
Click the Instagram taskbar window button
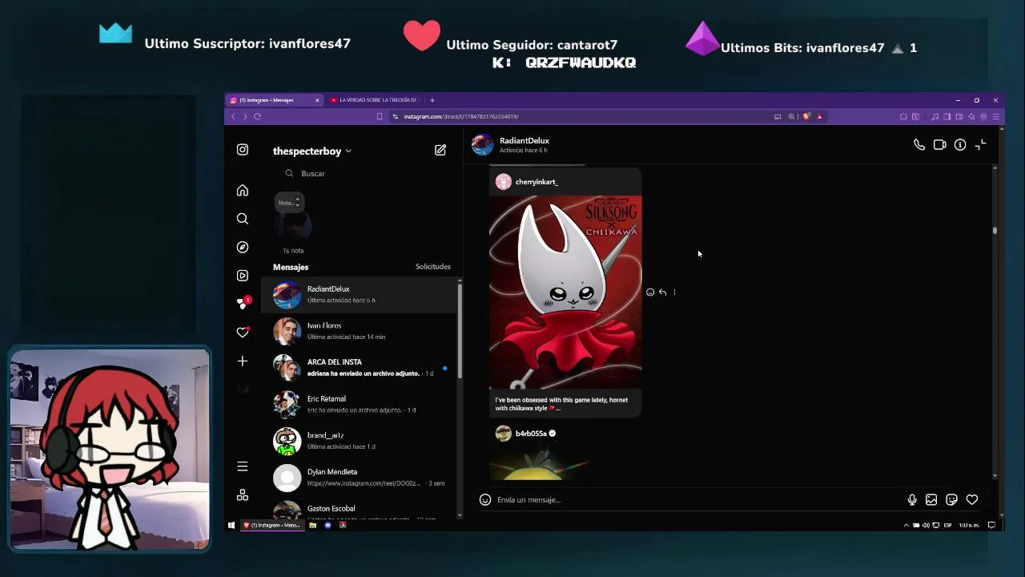272,526
